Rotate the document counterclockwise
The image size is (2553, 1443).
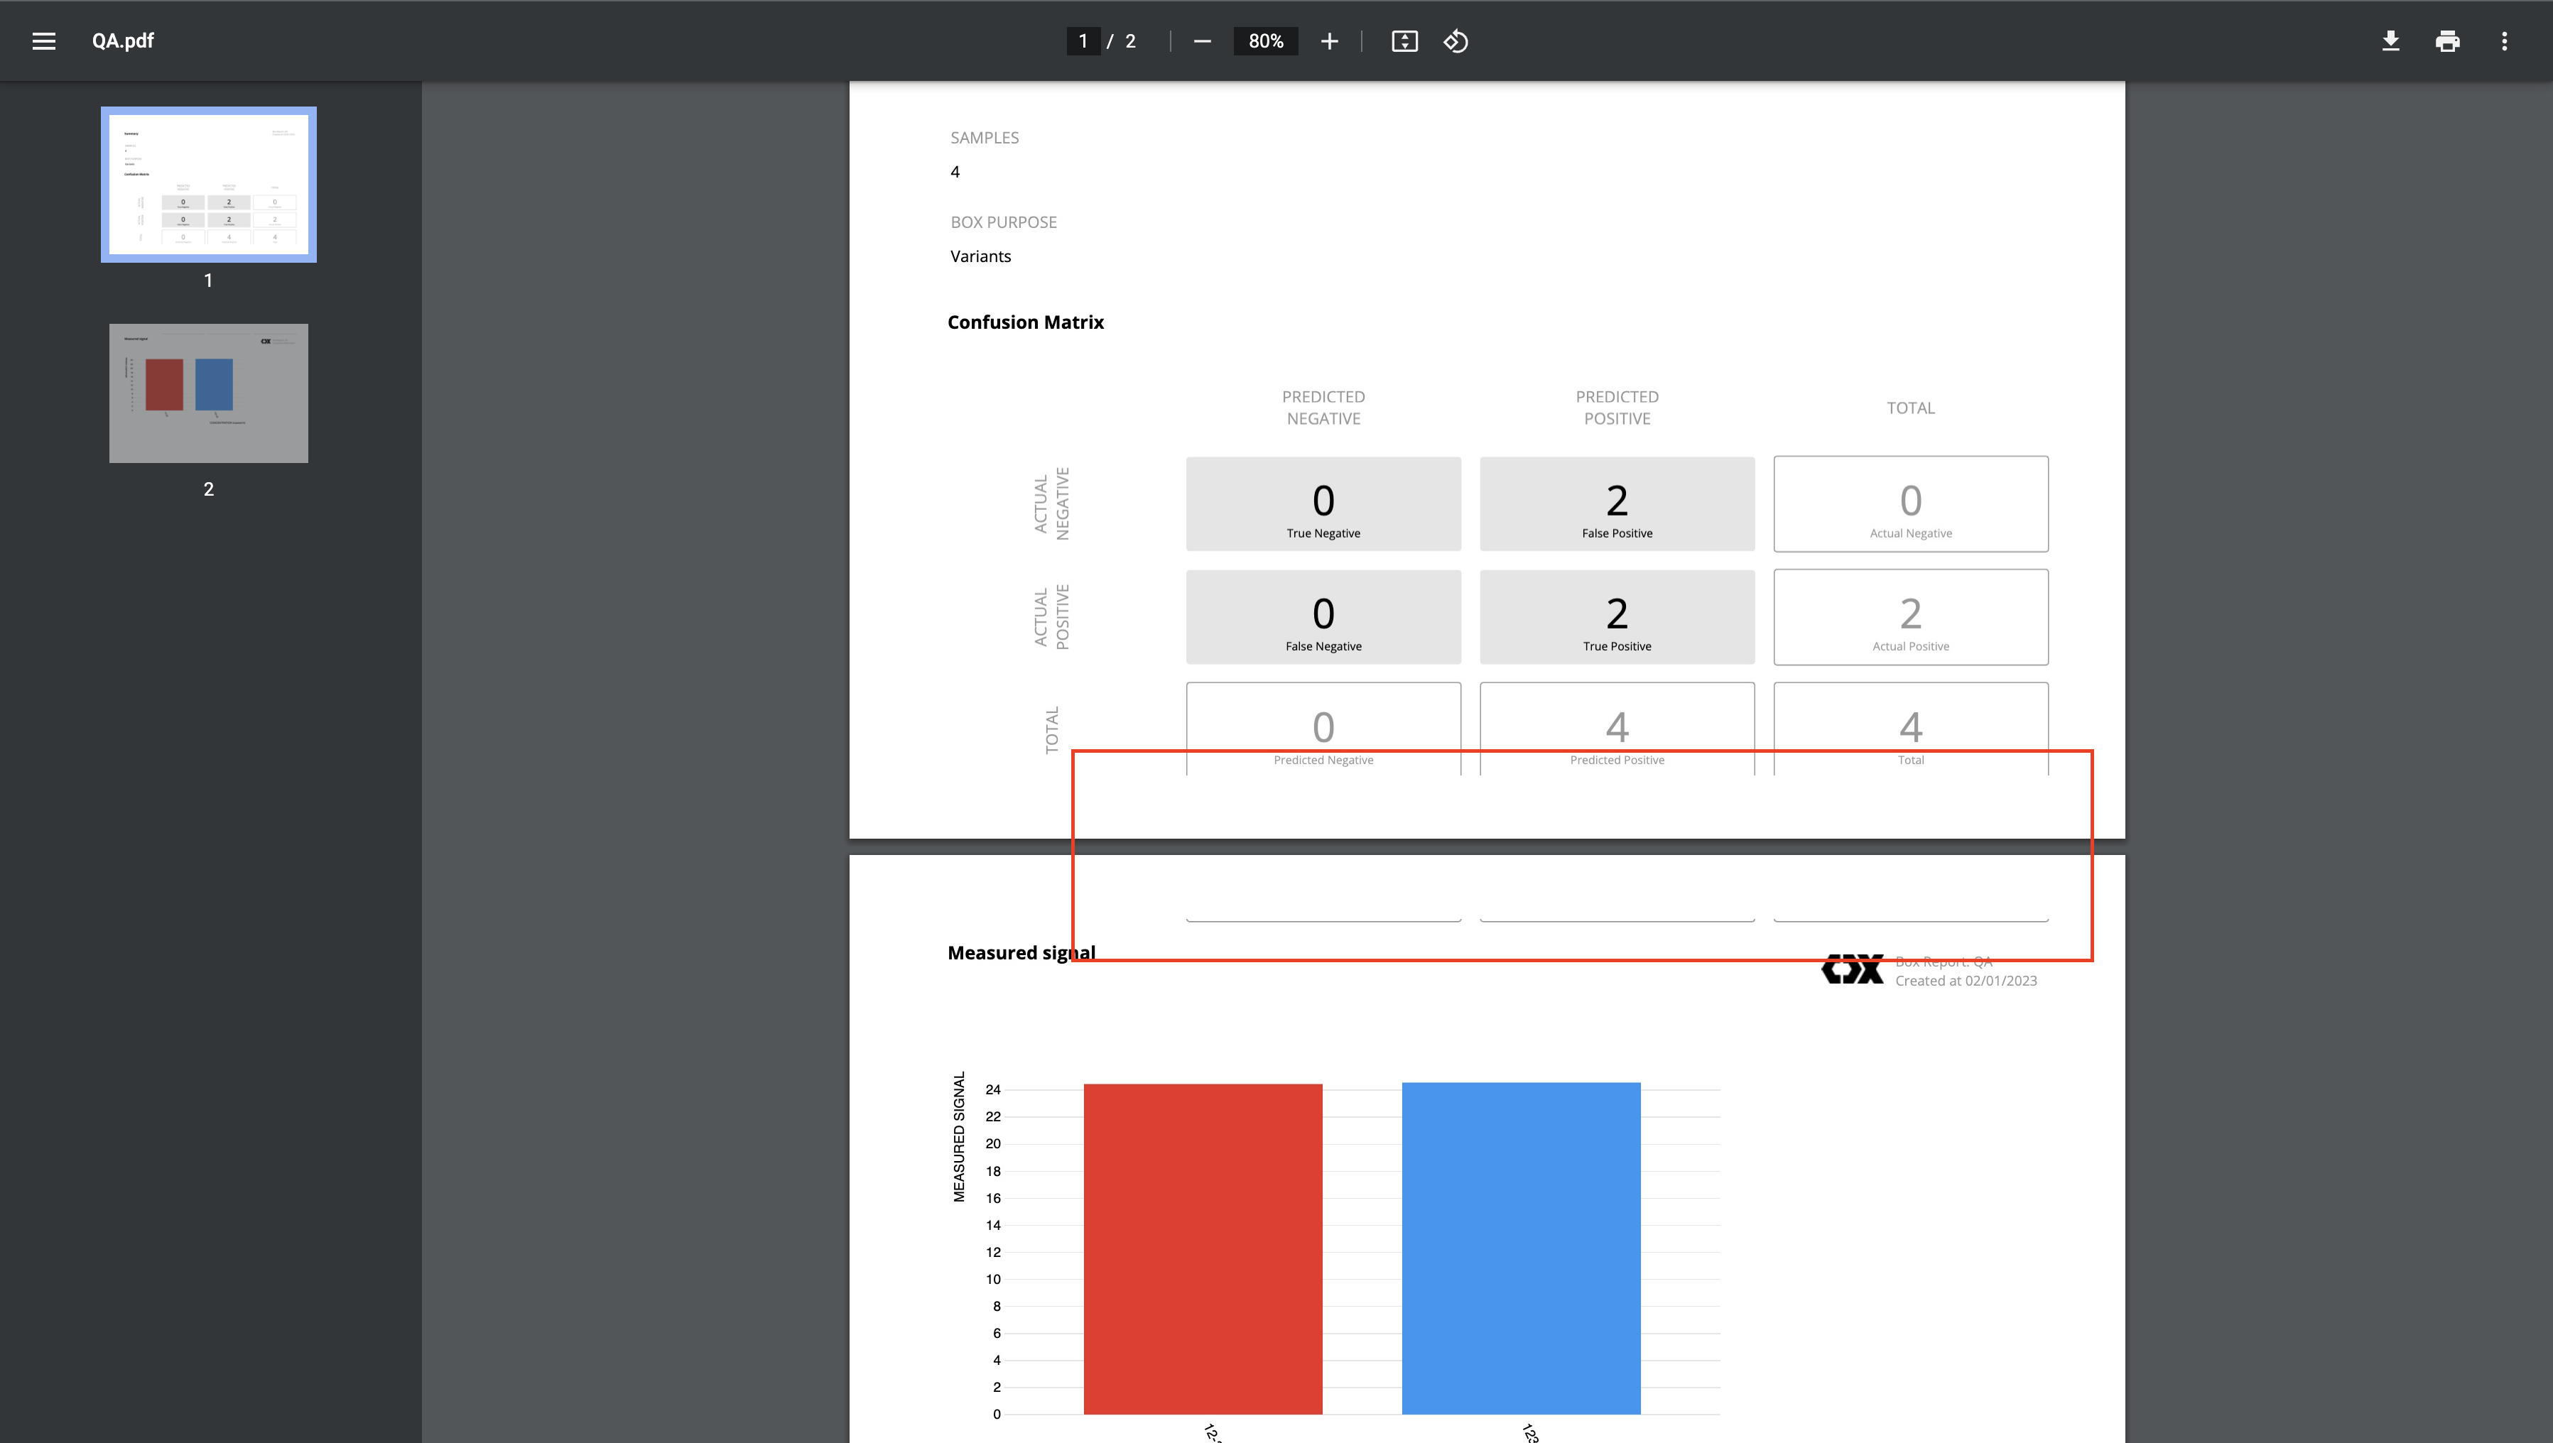click(x=1456, y=40)
